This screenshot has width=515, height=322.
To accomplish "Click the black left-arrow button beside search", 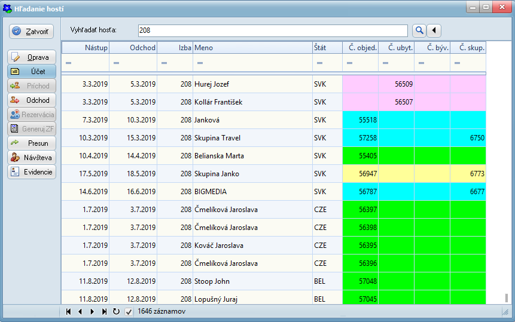I will 434,30.
